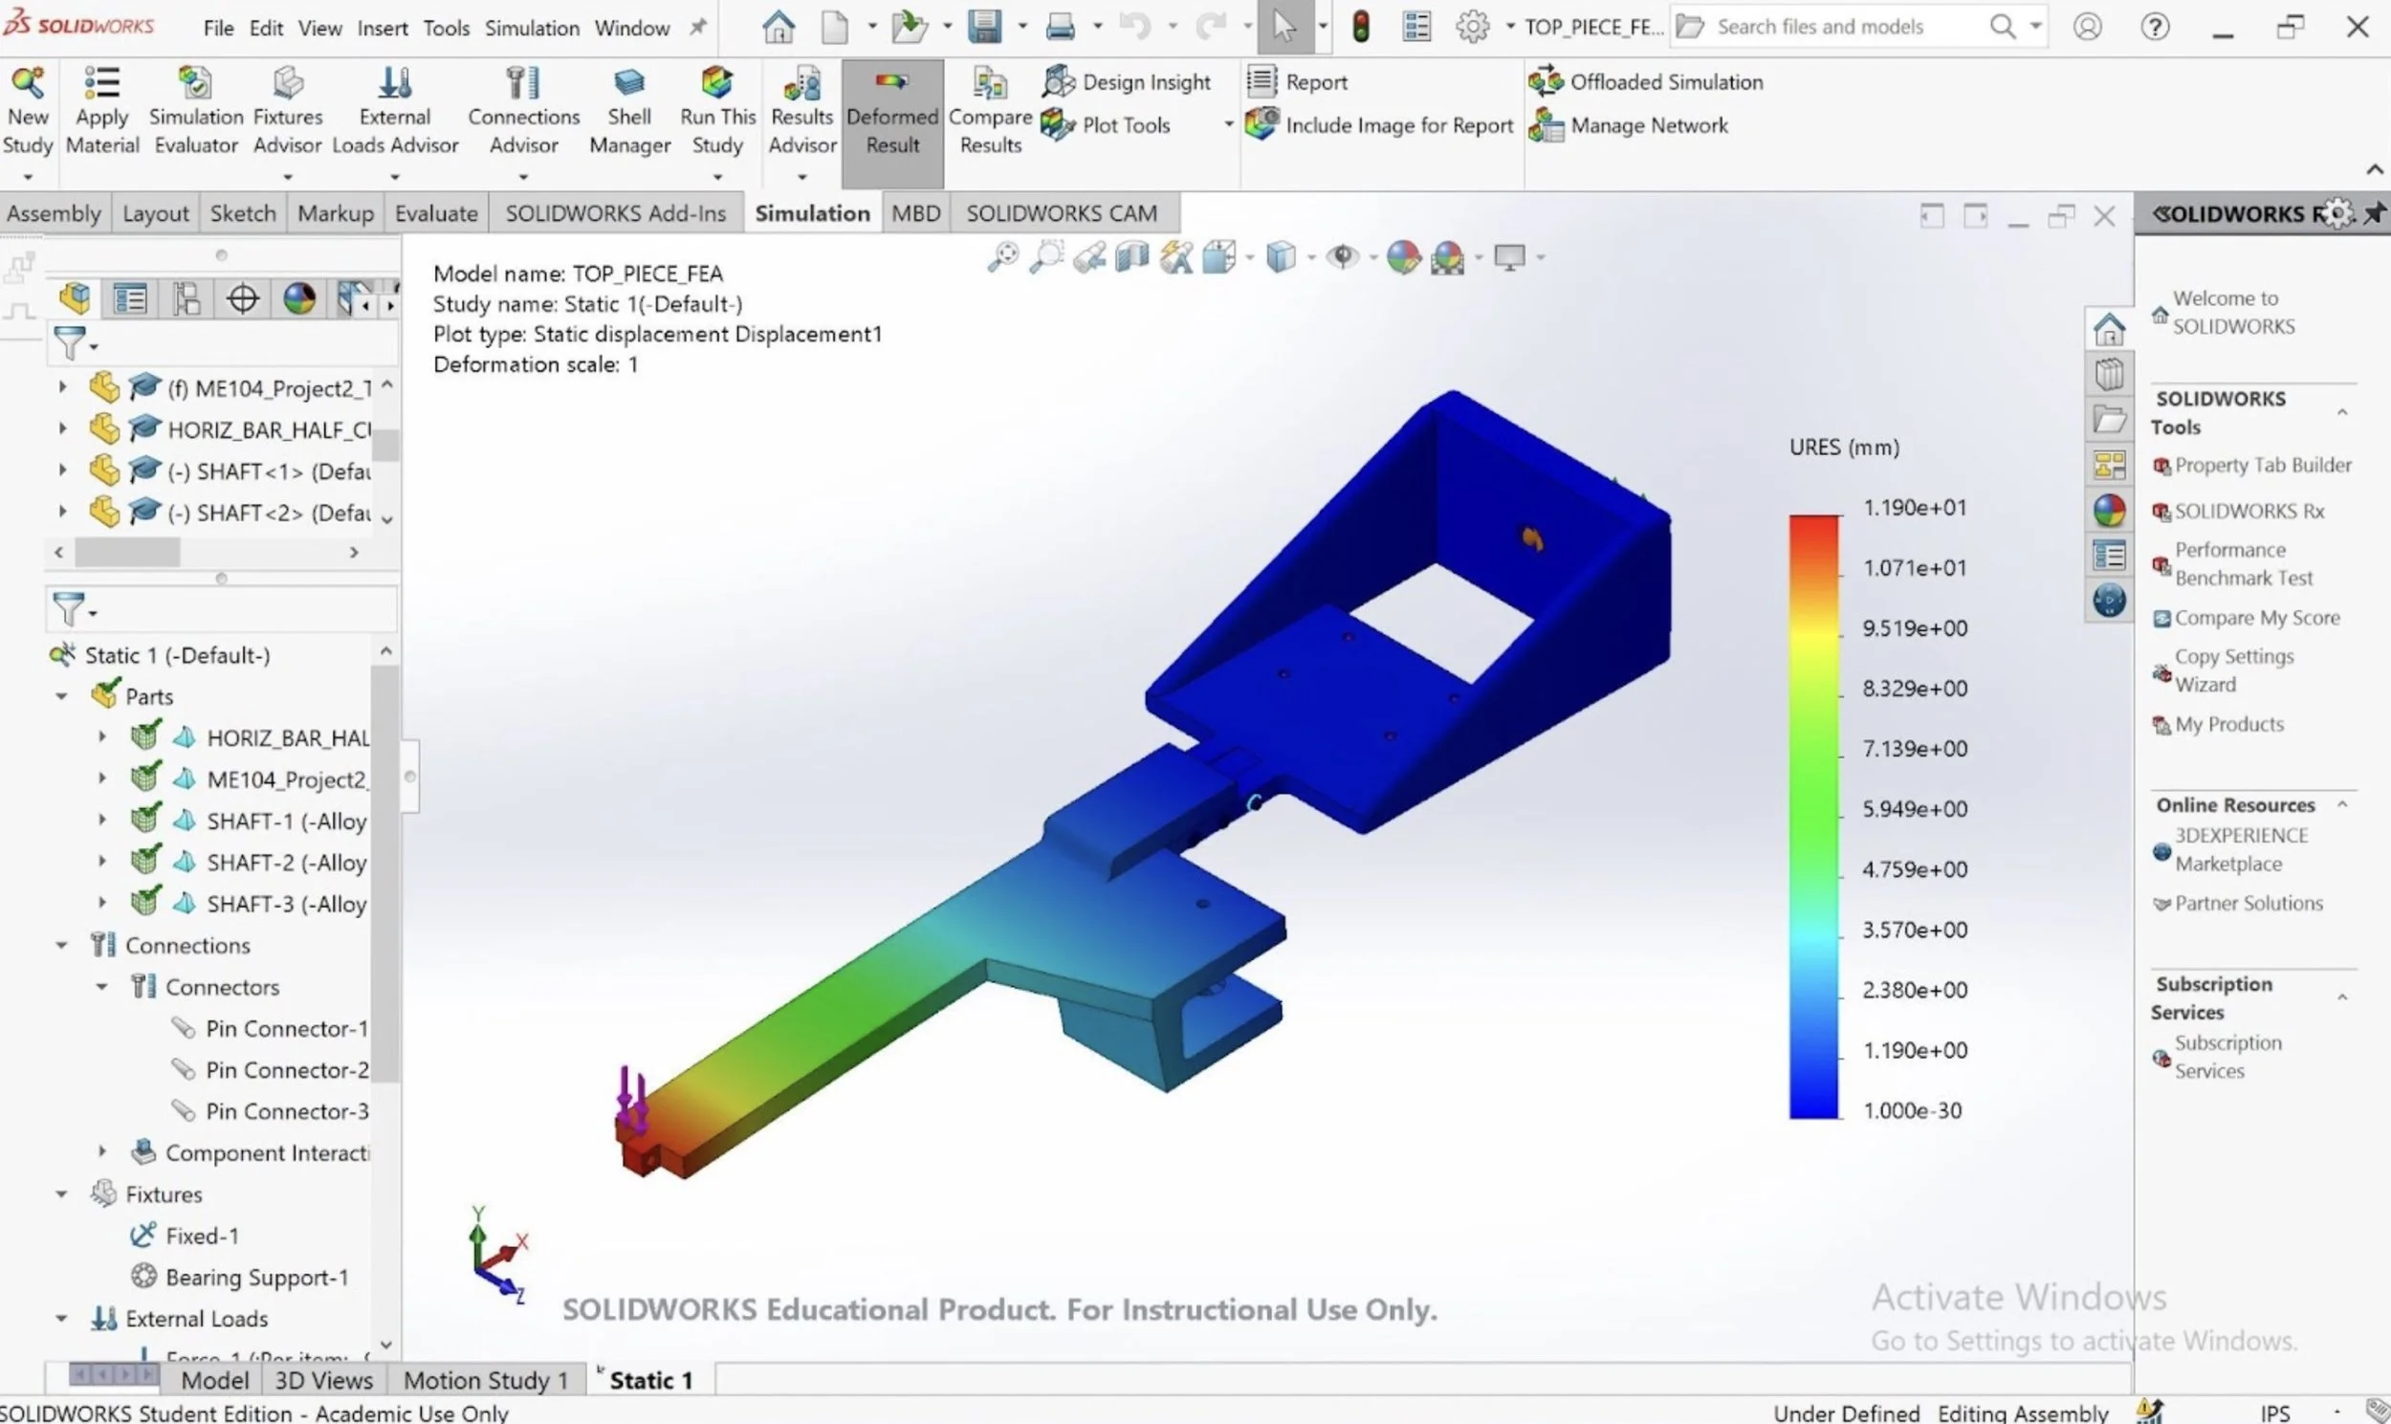Click the Zoom to Fit icon
Image resolution: width=2391 pixels, height=1424 pixels.
point(1002,257)
